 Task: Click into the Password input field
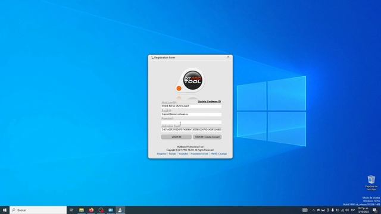pyautogui.click(x=191, y=122)
